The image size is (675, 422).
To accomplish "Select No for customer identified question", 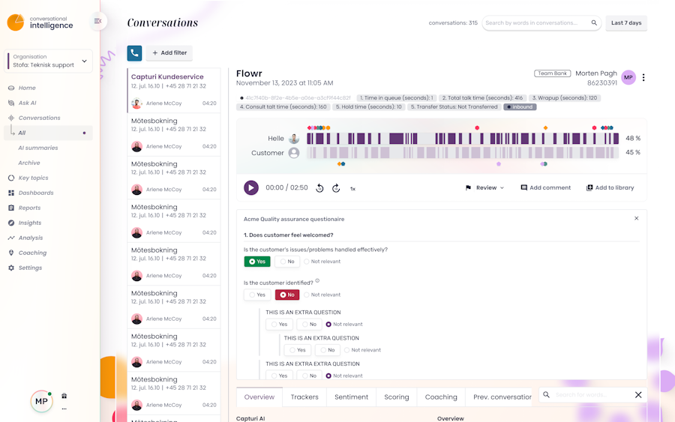I will coord(287,295).
